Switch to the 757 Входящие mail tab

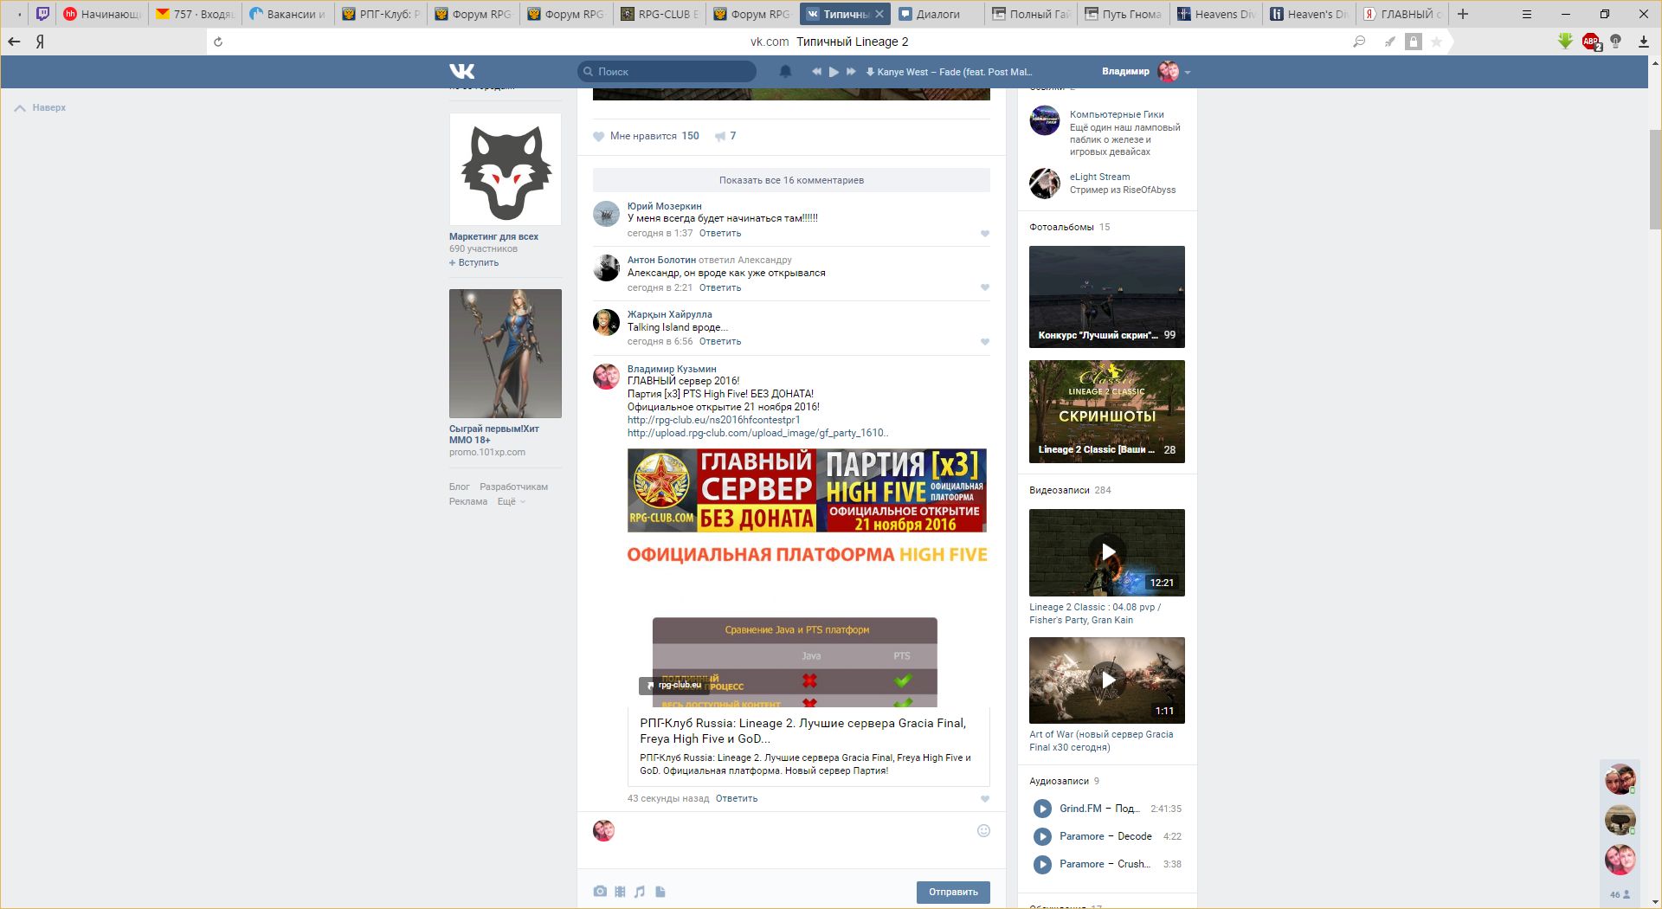tap(196, 14)
